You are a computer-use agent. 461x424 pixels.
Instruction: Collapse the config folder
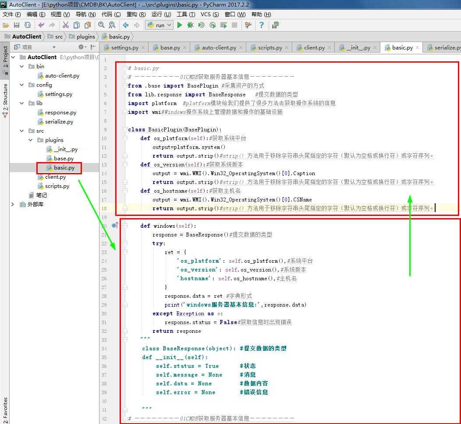click(x=21, y=85)
